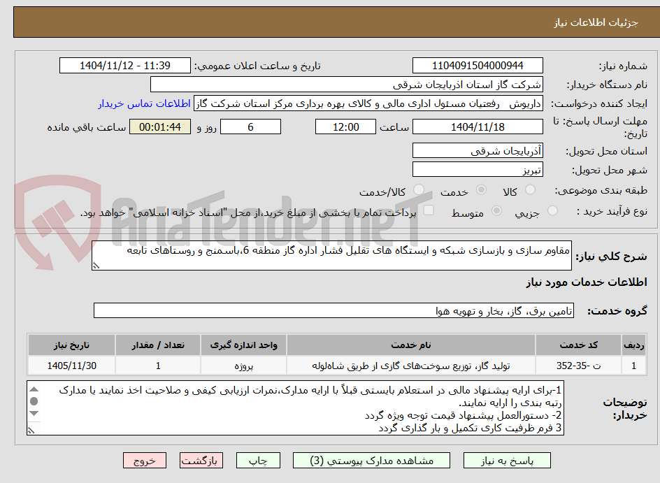Open مشاهده مدارک پیوستی (3) attachments
Viewport: 660px width, 483px height.
tap(371, 461)
